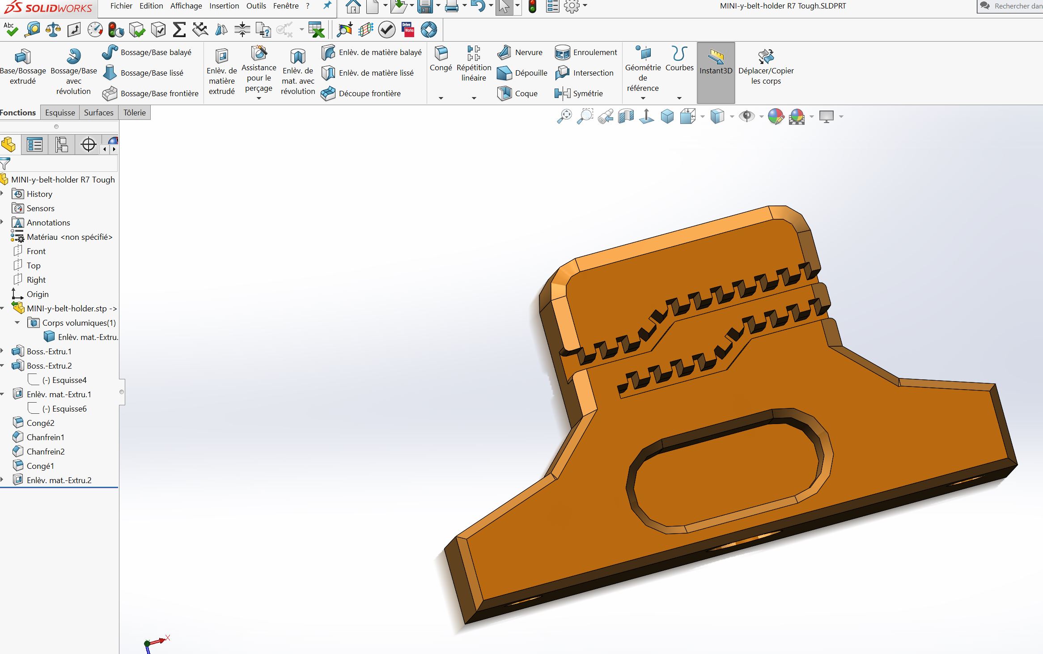Click Enlèv. de matière extrudé button
This screenshot has height=654, width=1043.
222,72
